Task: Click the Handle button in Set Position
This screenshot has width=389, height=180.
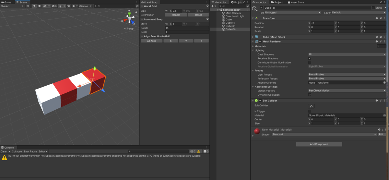Action: (x=176, y=15)
